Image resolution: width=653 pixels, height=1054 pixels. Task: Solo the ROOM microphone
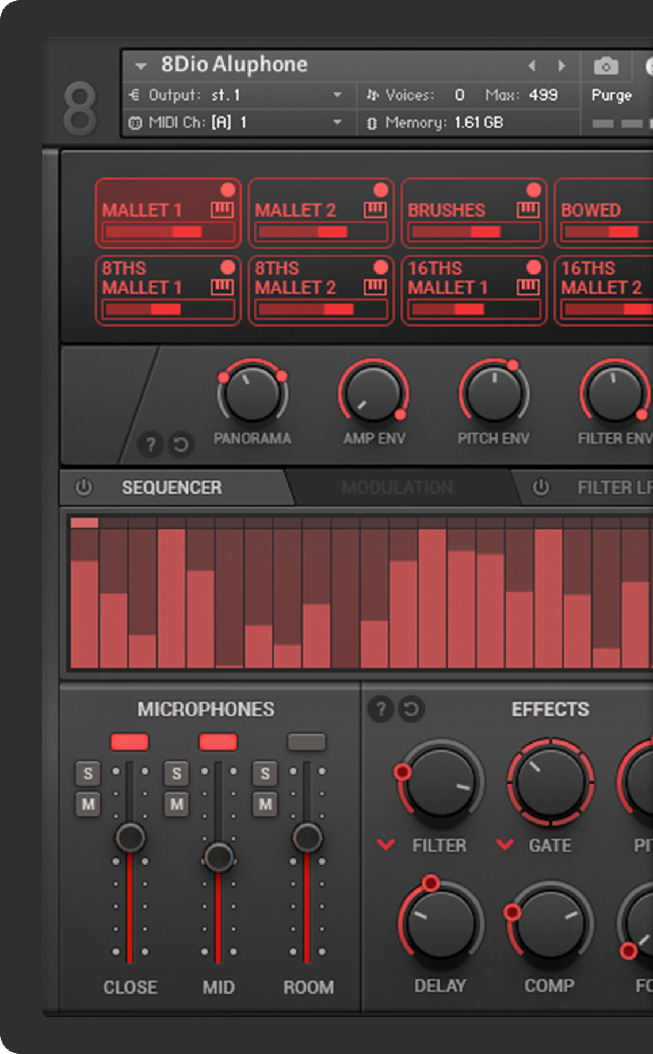point(265,774)
